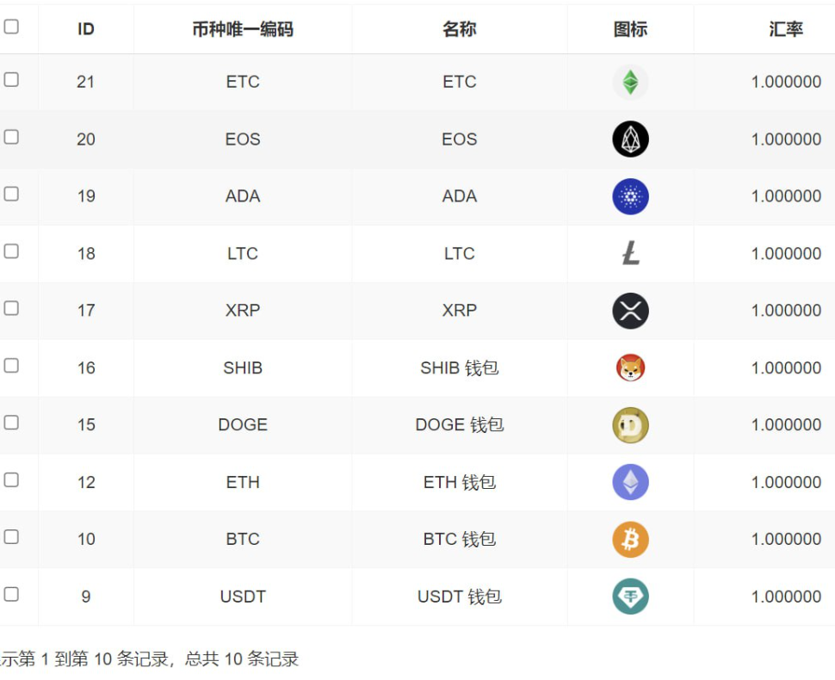The image size is (835, 680).
Task: Click the black EOS coin icon
Action: pos(630,139)
